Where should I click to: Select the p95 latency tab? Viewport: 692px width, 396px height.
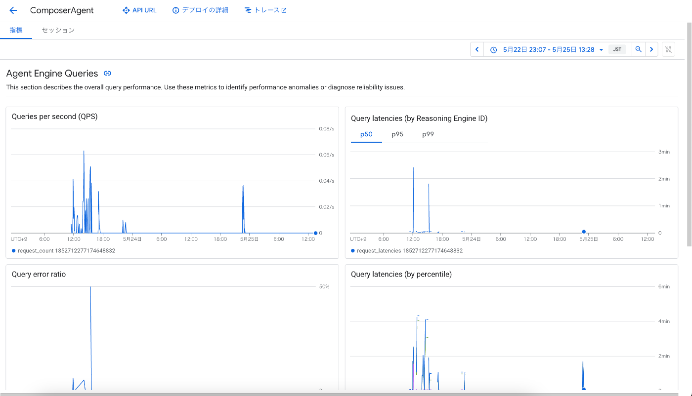(397, 134)
